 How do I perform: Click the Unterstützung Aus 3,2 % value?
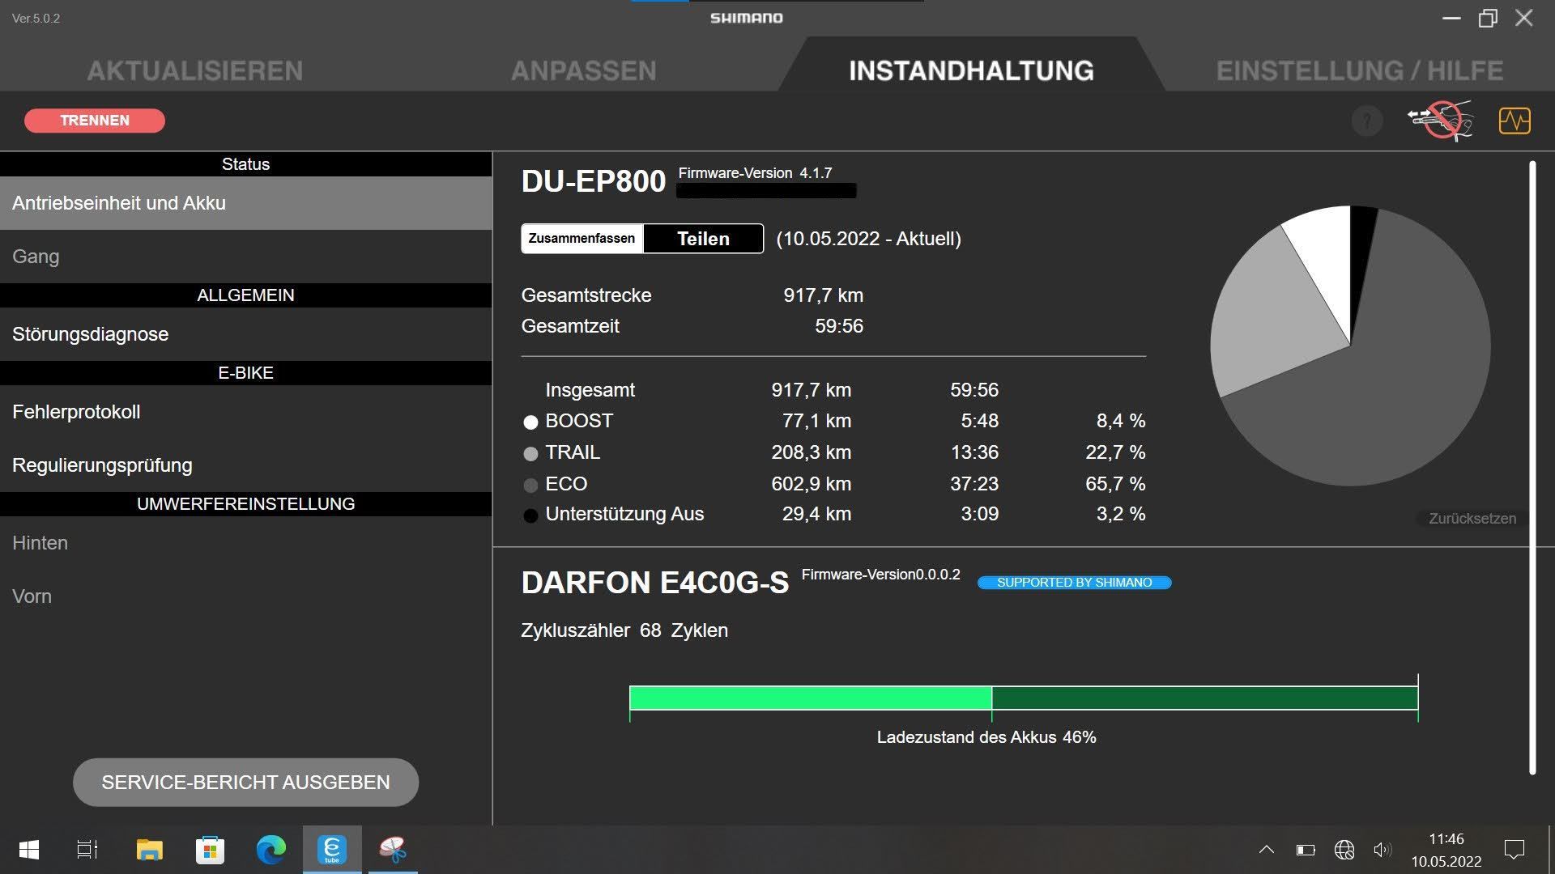[1121, 514]
